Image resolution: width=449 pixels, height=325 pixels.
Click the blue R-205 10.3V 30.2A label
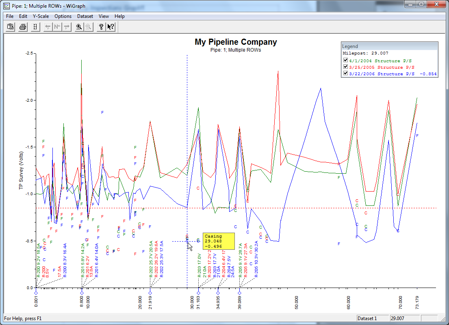256,259
